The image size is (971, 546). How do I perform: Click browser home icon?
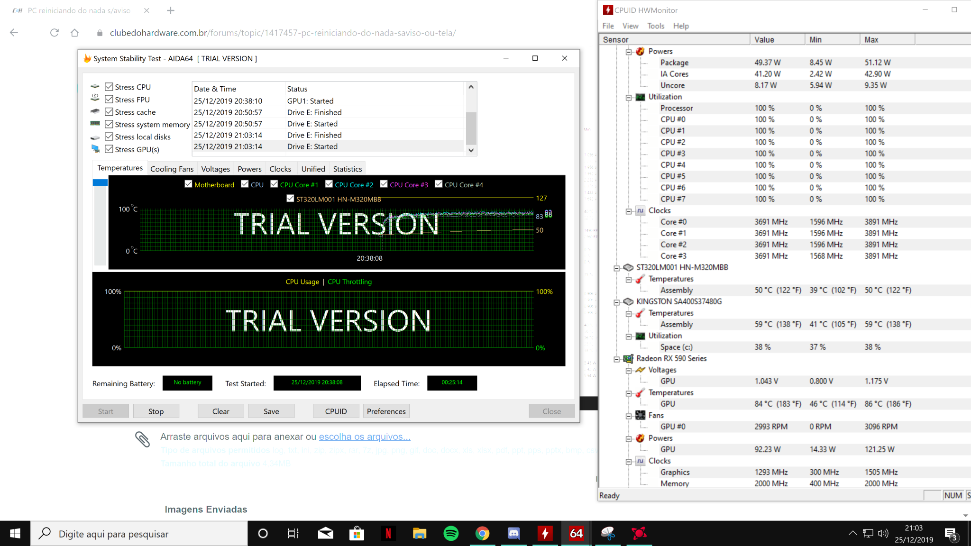tap(74, 33)
